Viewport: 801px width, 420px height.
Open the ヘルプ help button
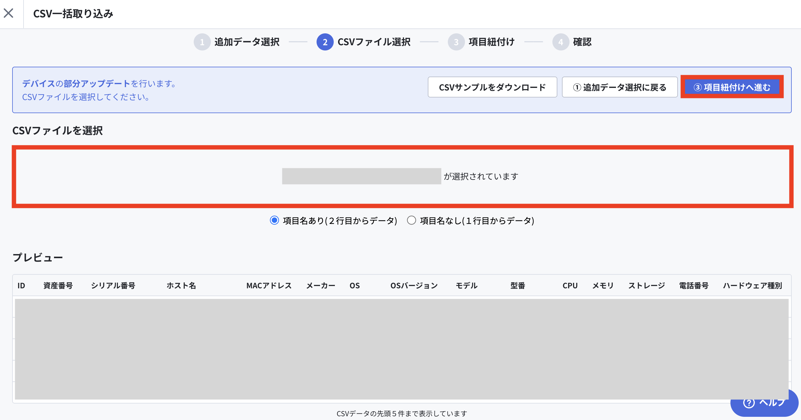(764, 403)
